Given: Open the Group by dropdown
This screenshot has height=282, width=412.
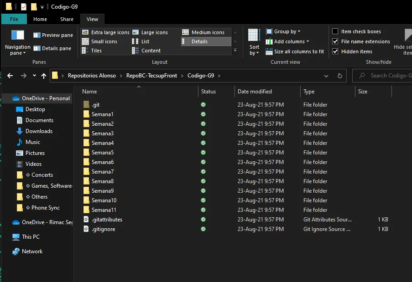Looking at the screenshot, I should coord(283,31).
